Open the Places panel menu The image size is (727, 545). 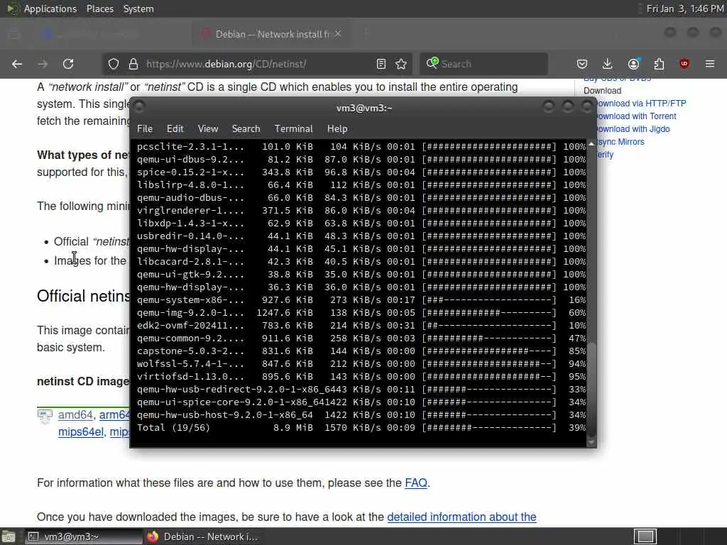(x=99, y=9)
